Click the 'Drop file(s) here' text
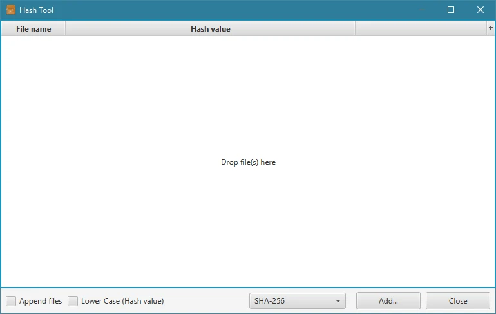496x314 pixels. [248, 162]
